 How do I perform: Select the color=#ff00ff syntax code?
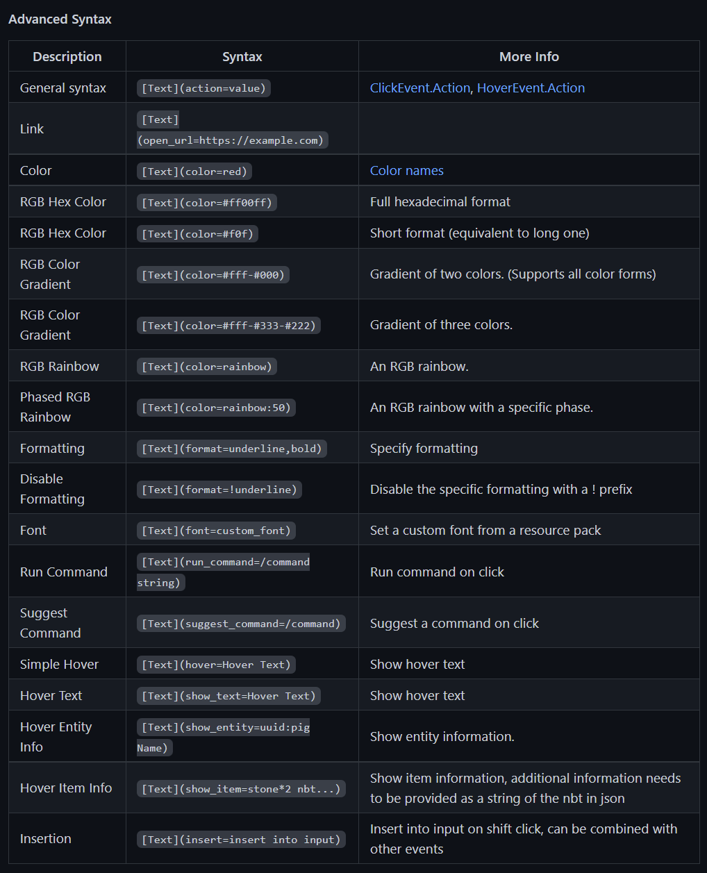point(207,203)
